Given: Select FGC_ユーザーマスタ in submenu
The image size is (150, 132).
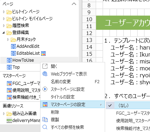Looking at the screenshot, I should coord(128,113).
